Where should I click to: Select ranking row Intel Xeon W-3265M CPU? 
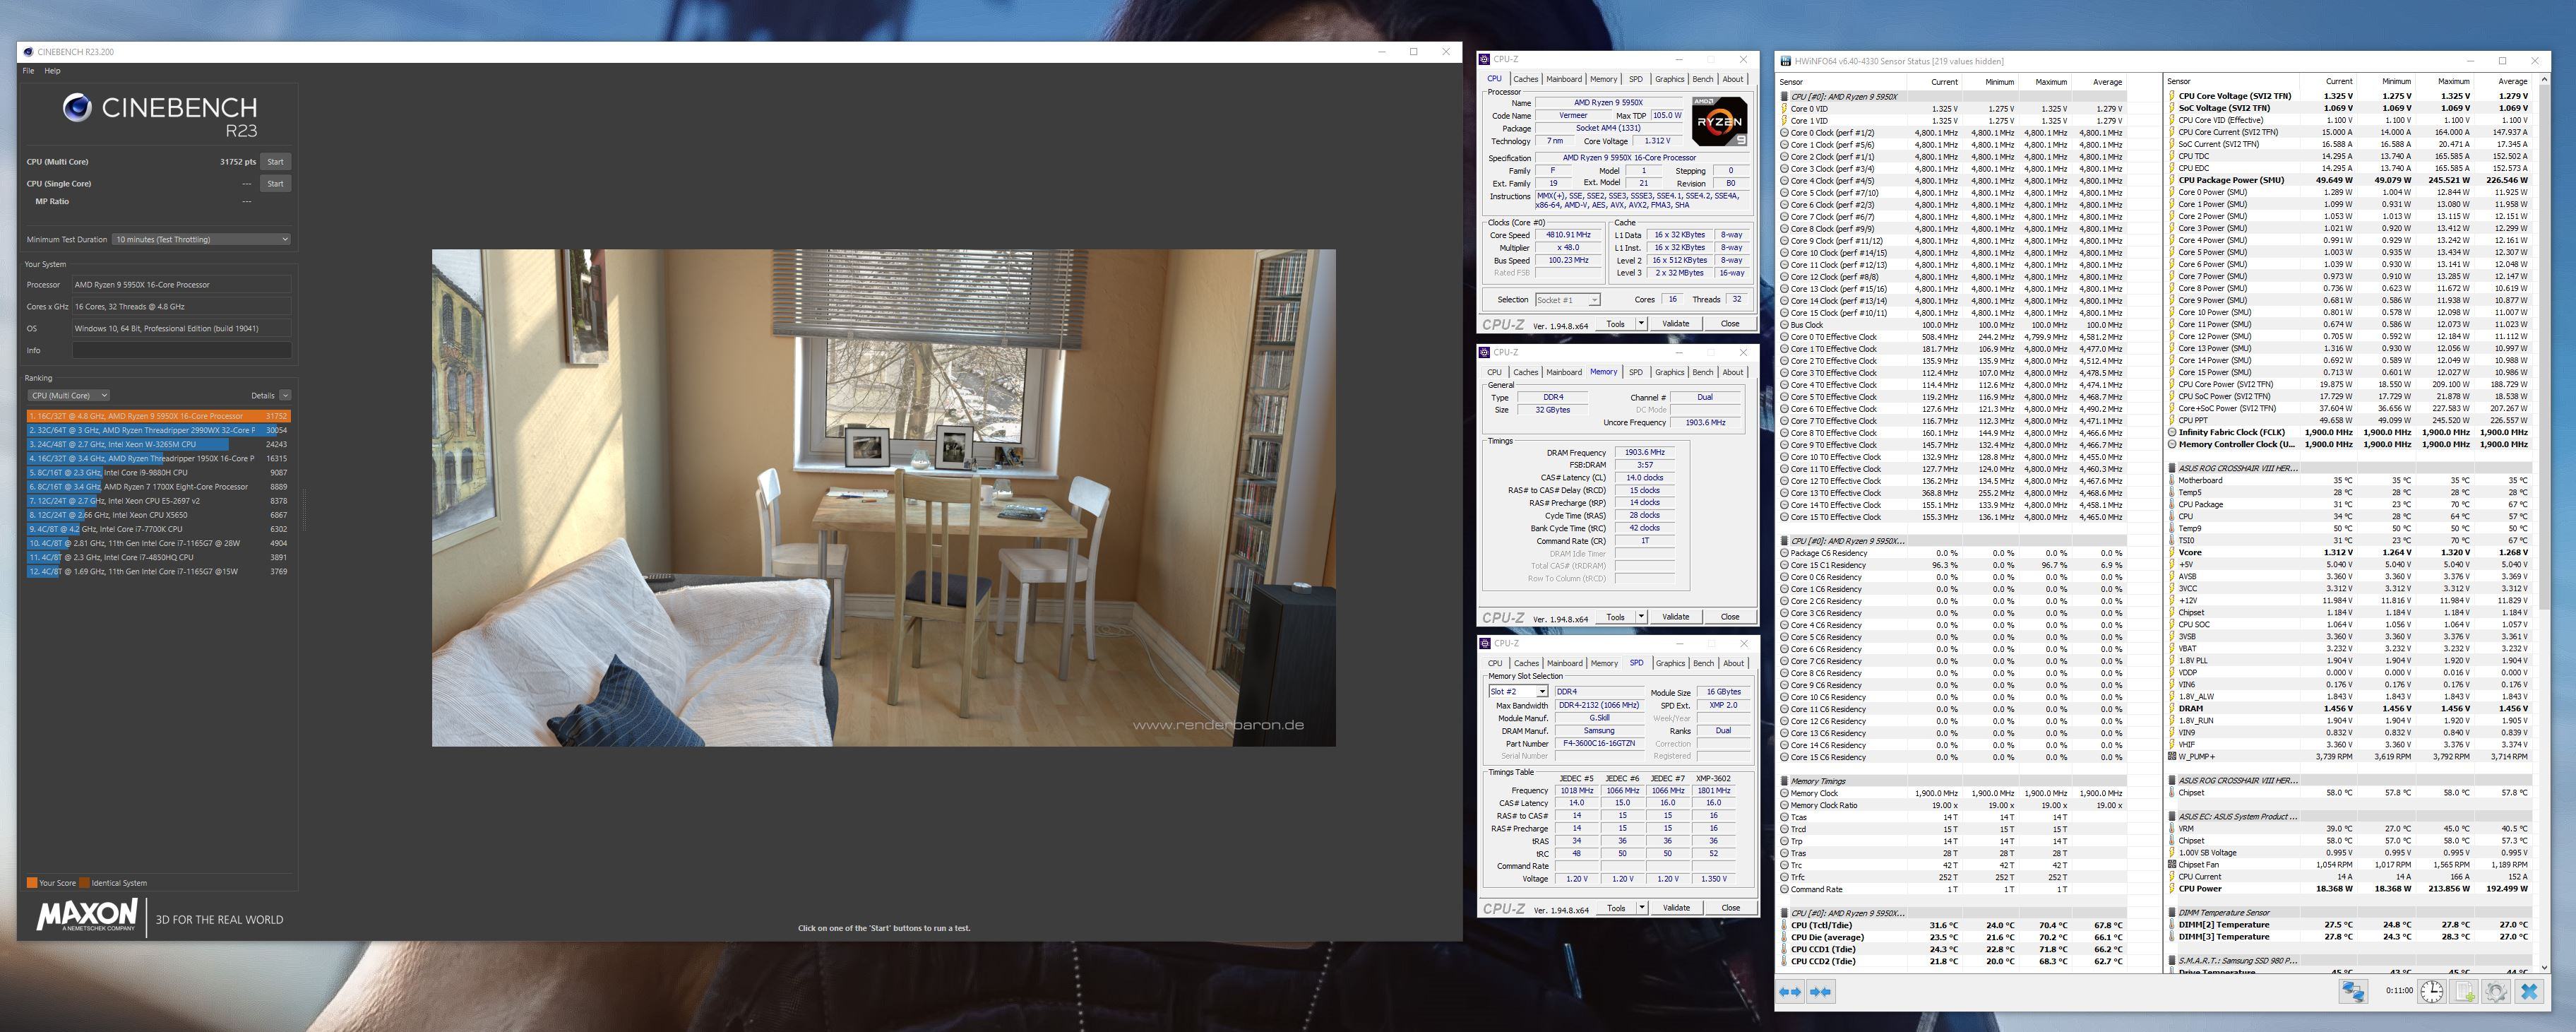pos(159,444)
